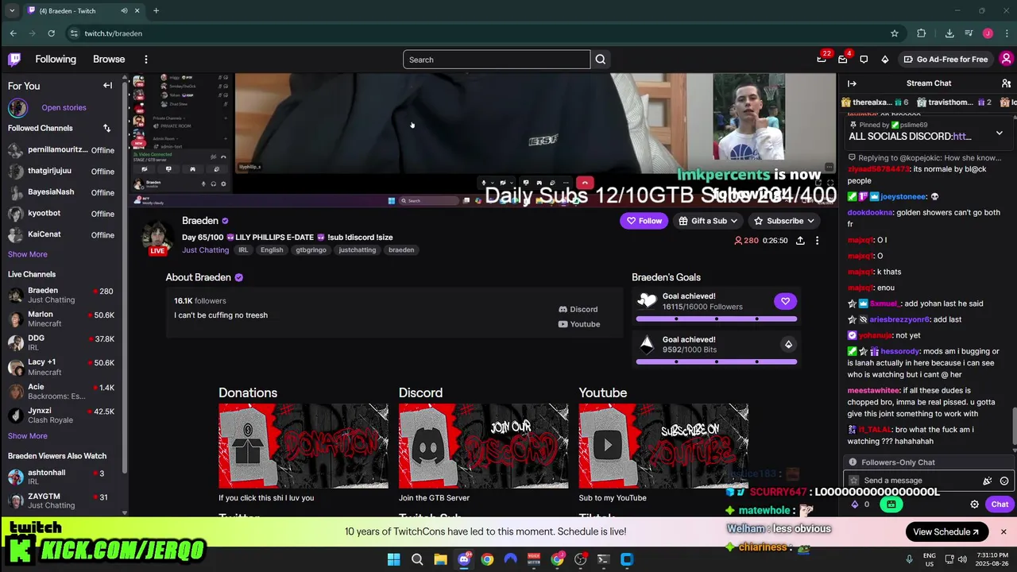Open the three-dot More menu beside Browse

(x=145, y=60)
